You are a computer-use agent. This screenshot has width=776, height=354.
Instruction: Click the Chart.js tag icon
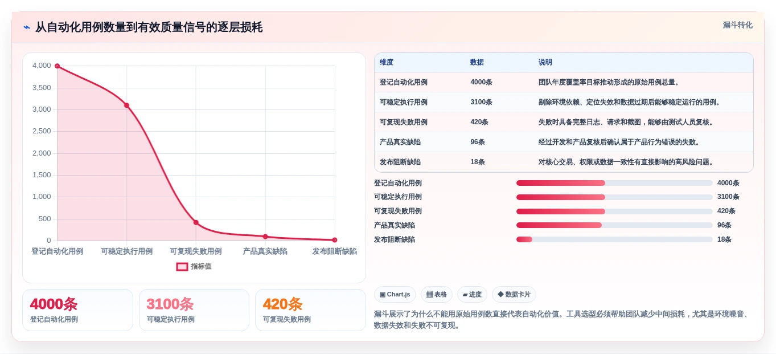click(383, 295)
